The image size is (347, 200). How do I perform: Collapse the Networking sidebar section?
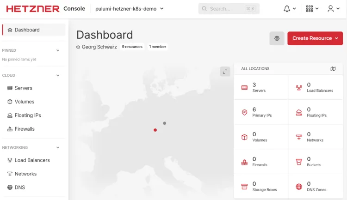(x=58, y=148)
